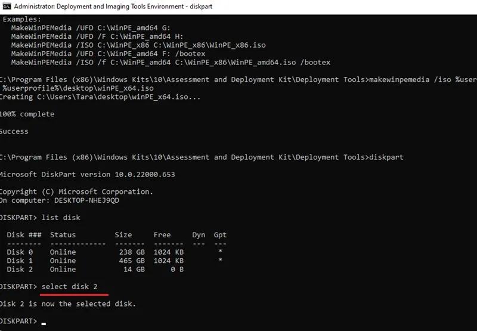
Task: Click the DiskPart version 10.0.22000.653 line
Action: (88, 174)
